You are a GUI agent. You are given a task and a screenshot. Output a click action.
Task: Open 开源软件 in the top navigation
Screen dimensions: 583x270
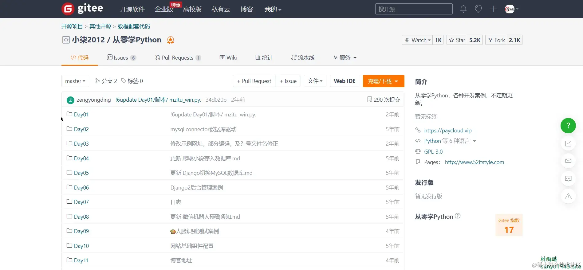[x=132, y=9]
